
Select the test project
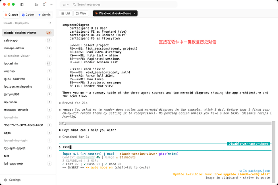(28, 156)
